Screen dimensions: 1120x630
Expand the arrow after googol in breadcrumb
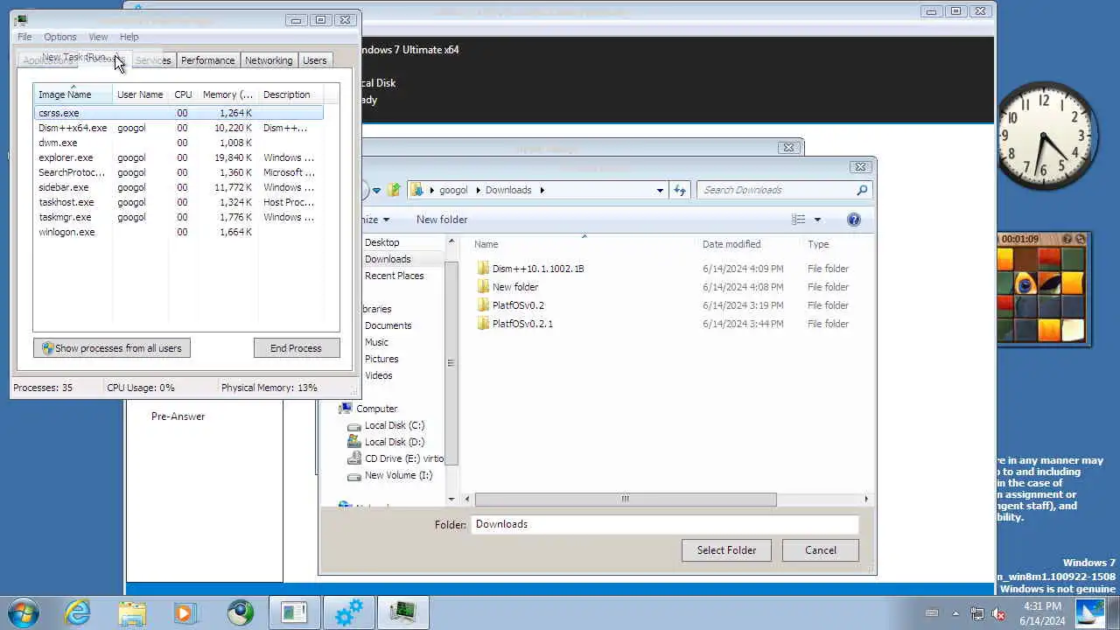[477, 190]
